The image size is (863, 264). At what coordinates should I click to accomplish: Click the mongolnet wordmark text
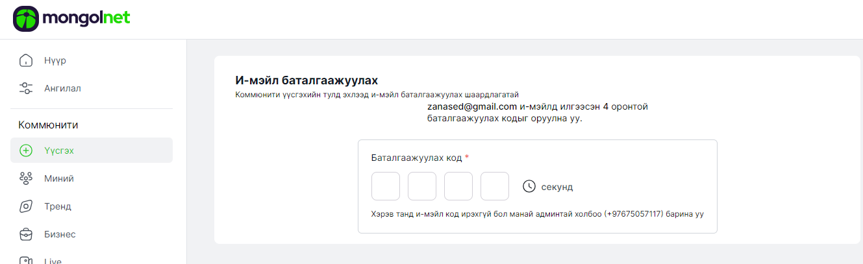coord(86,19)
